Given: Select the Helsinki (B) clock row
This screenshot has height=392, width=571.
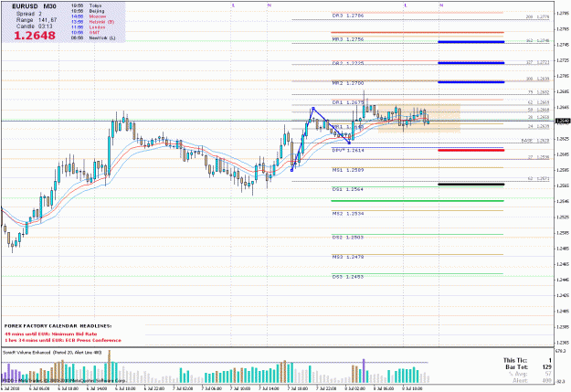Looking at the screenshot, I should coord(92,22).
